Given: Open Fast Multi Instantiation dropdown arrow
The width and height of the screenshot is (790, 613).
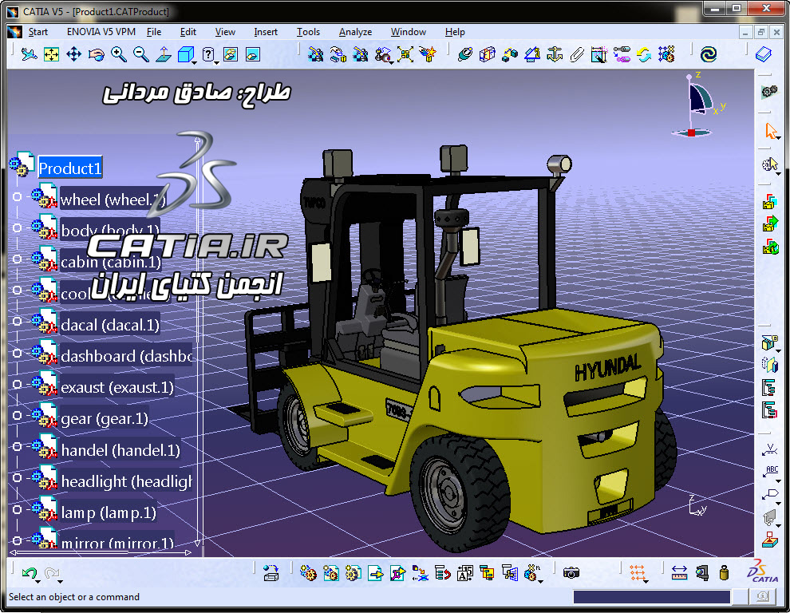Looking at the screenshot, I should [540, 581].
